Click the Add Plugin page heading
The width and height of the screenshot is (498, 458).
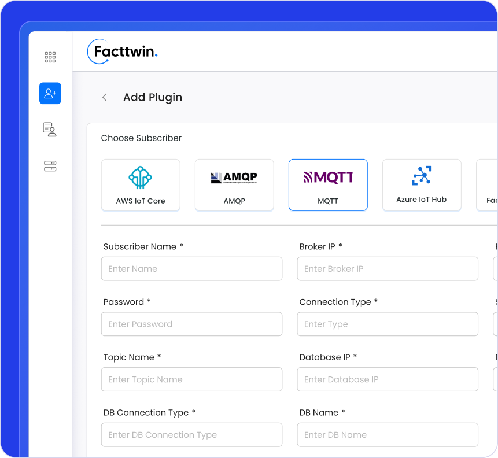pos(153,97)
